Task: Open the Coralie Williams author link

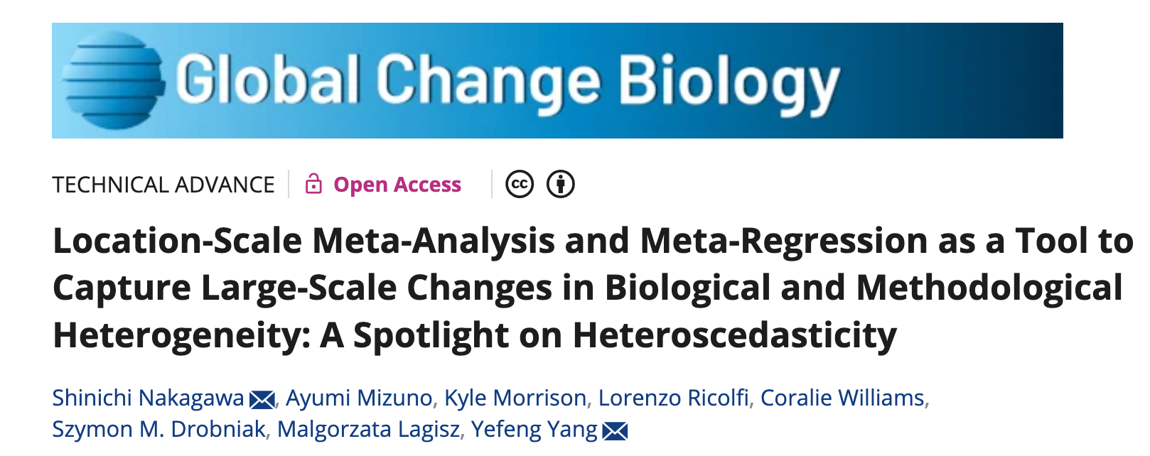Action: click(x=842, y=398)
